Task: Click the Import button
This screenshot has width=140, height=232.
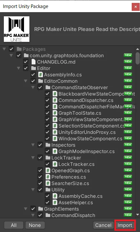Action: [x=125, y=225]
